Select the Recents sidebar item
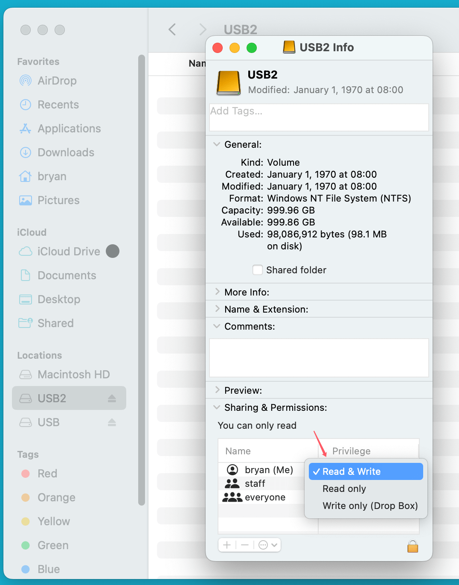 click(x=58, y=105)
